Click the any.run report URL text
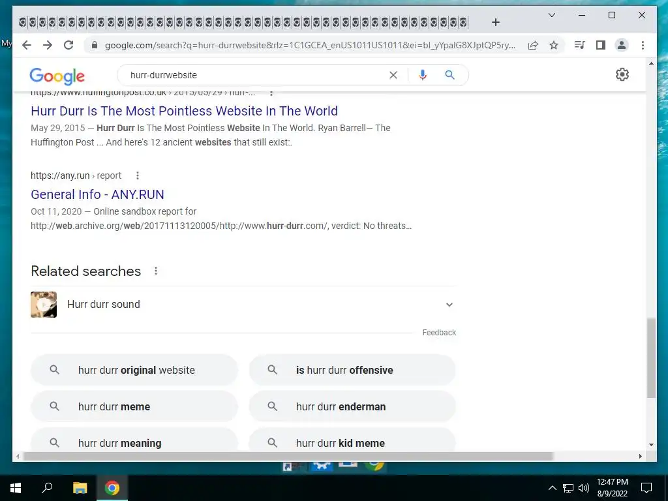Viewport: 668px width, 501px height. [x=76, y=175]
